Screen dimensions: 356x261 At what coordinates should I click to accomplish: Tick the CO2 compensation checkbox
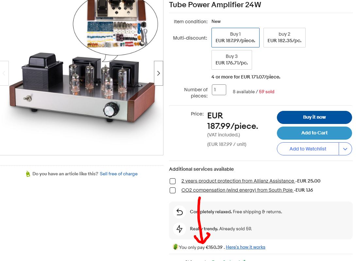click(x=173, y=190)
